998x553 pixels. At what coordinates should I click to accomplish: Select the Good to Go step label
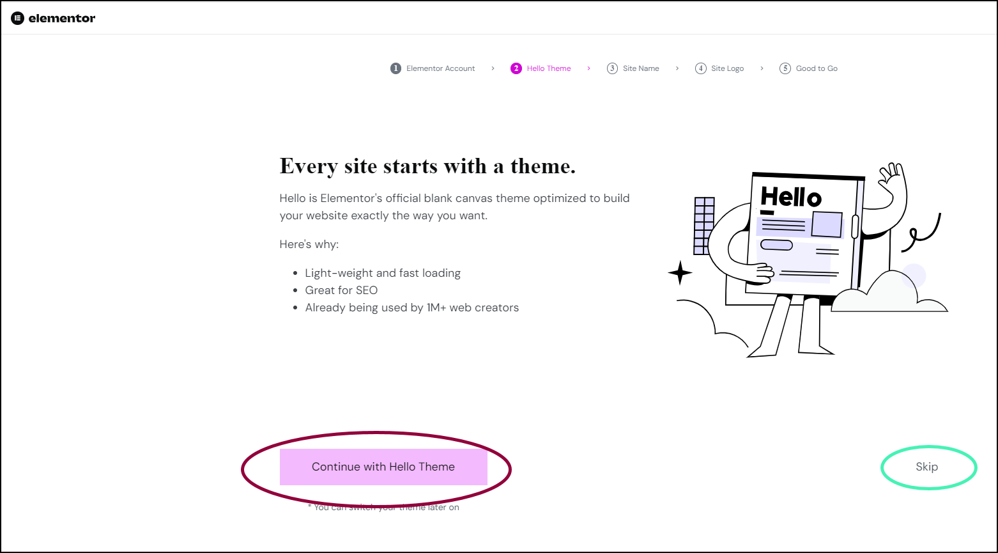tap(817, 68)
